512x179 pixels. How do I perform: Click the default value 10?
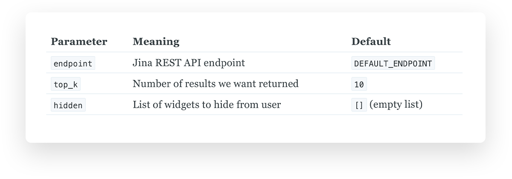(359, 84)
